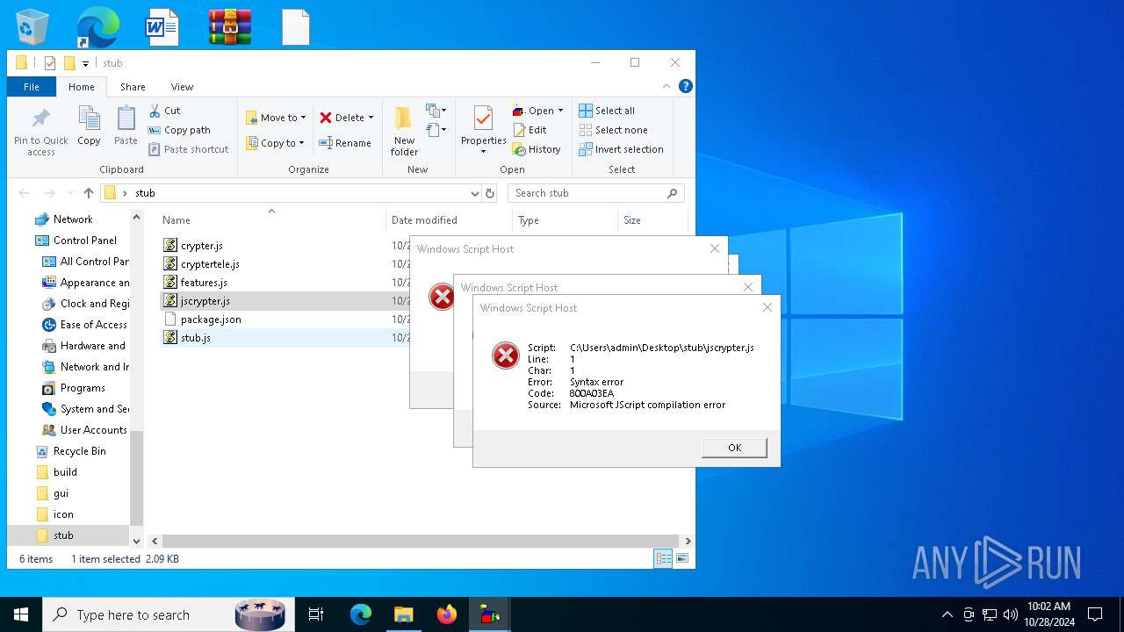This screenshot has height=632, width=1124.
Task: Click Invert selection
Action: (x=621, y=149)
